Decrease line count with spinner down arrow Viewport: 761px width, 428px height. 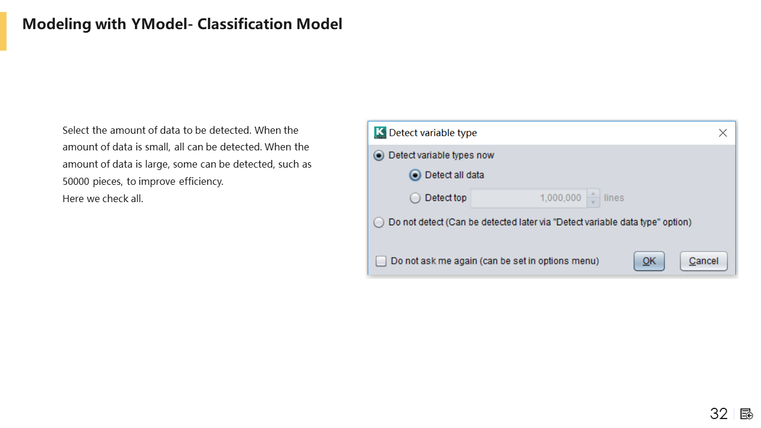click(x=593, y=203)
